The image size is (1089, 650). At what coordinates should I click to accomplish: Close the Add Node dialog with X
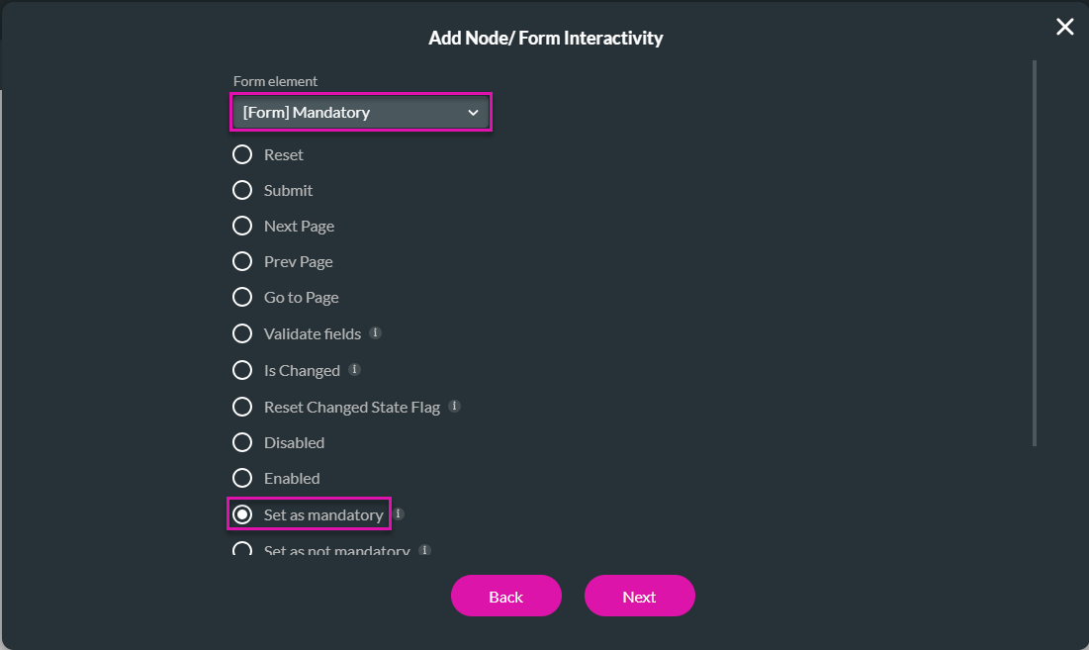pos(1064,27)
